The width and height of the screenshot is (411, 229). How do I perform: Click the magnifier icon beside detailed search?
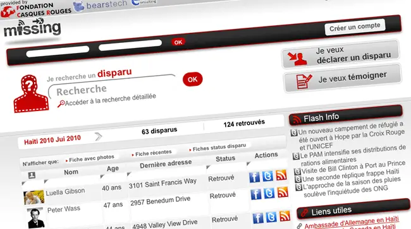click(x=61, y=104)
